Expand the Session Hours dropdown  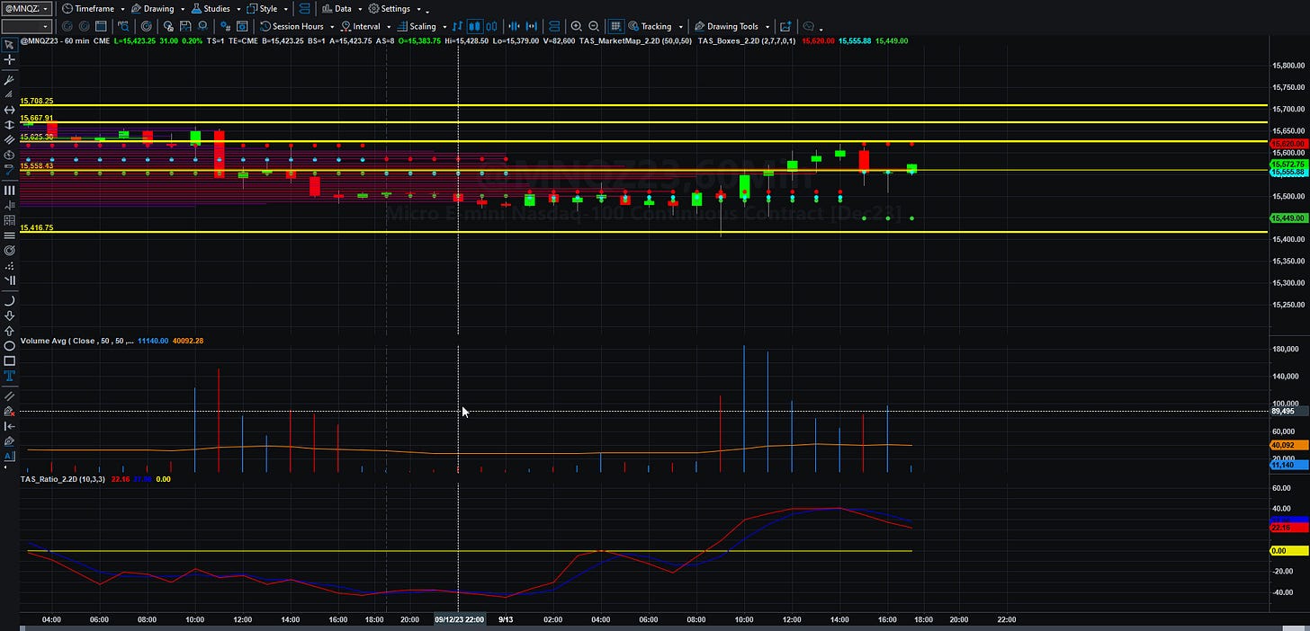(297, 26)
